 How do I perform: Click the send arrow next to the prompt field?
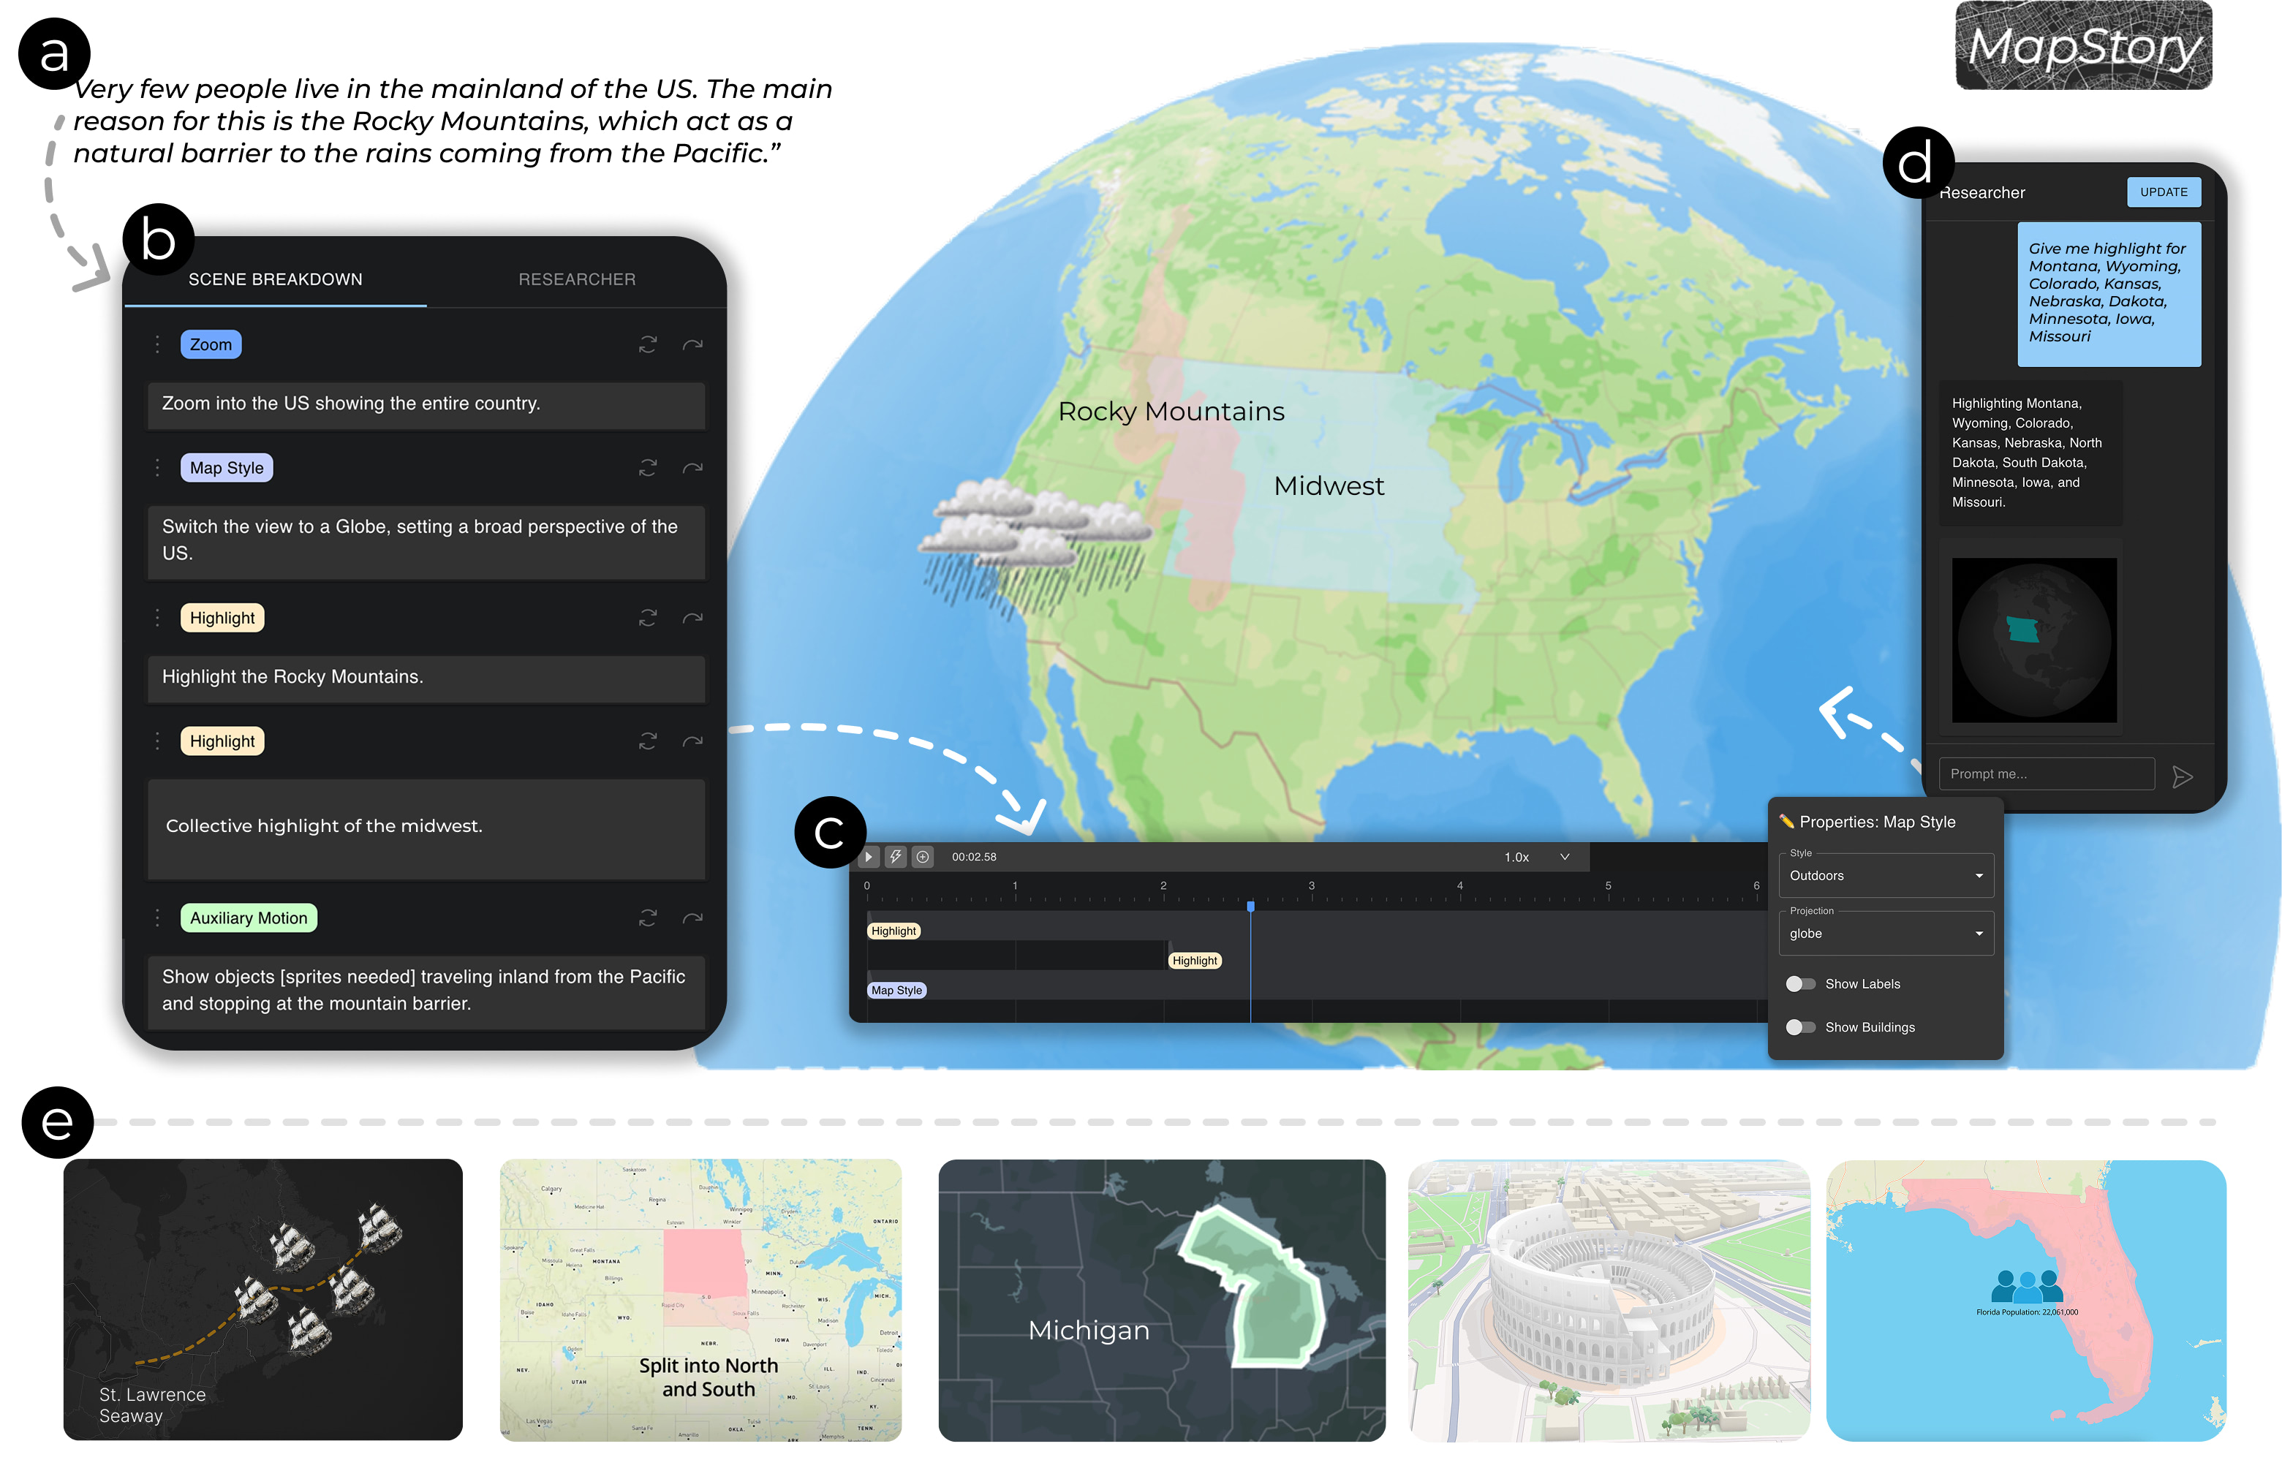click(x=2183, y=777)
